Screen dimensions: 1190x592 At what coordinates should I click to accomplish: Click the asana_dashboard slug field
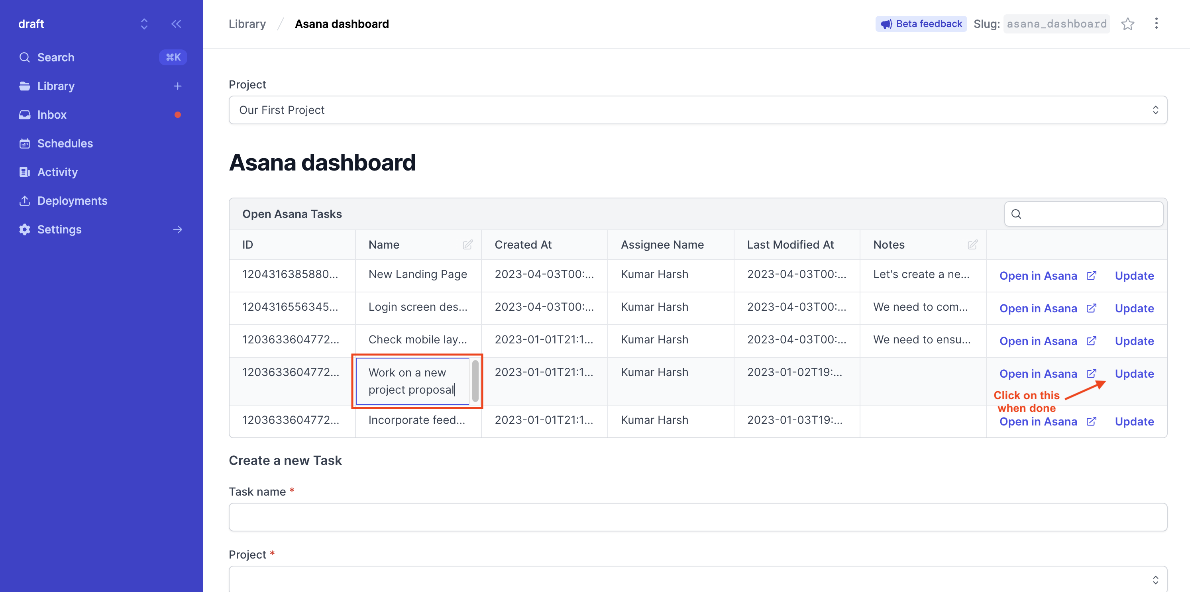click(1056, 24)
